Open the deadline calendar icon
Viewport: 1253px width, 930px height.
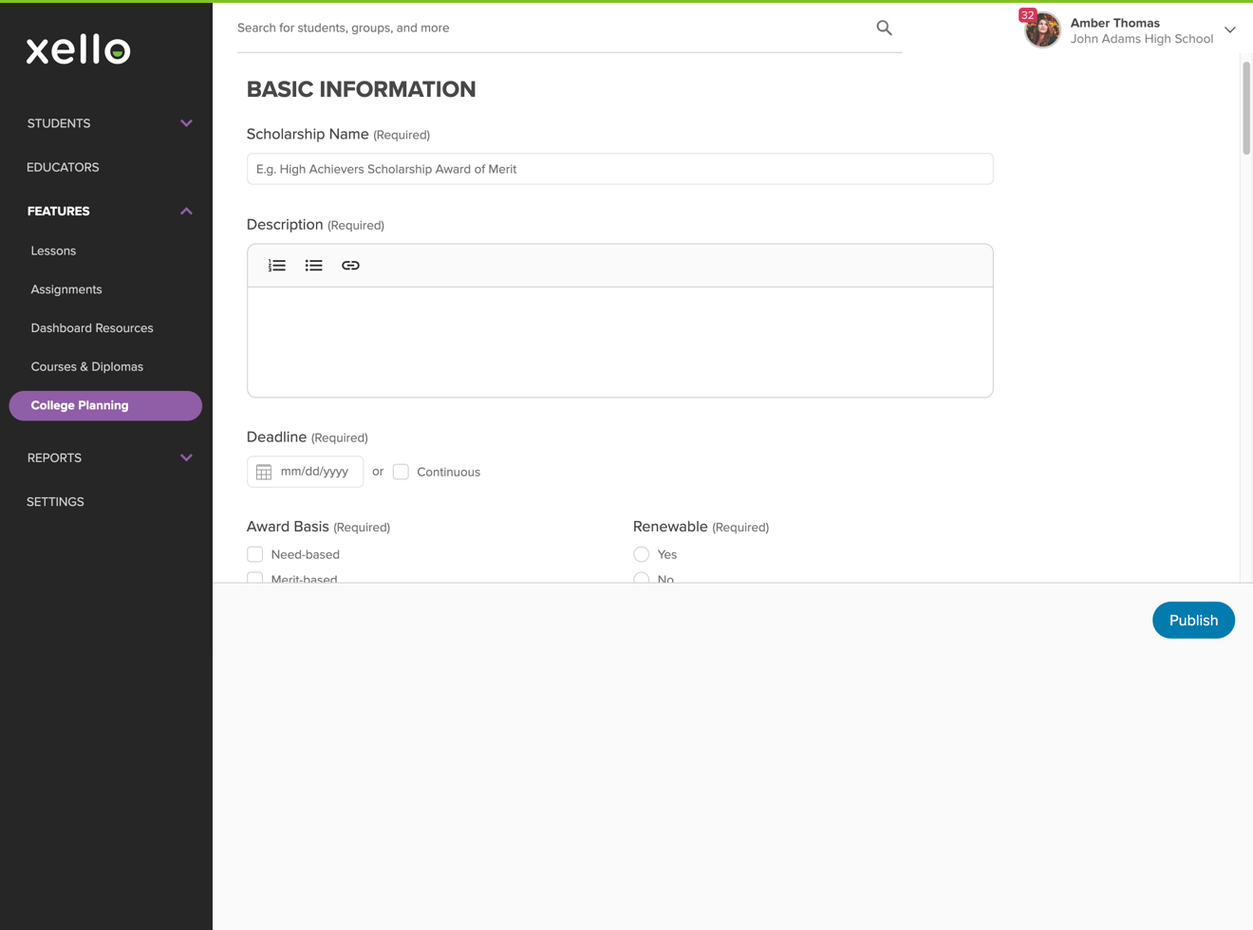click(264, 472)
